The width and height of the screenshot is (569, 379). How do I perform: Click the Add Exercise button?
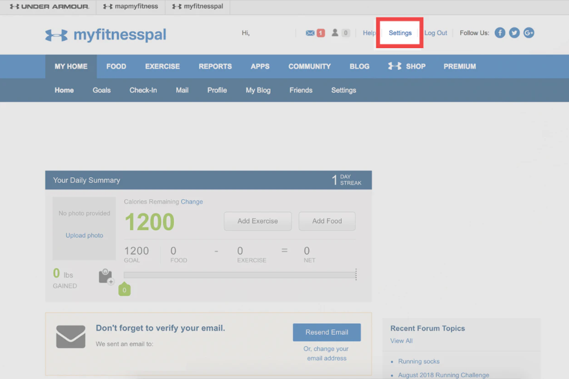point(258,221)
